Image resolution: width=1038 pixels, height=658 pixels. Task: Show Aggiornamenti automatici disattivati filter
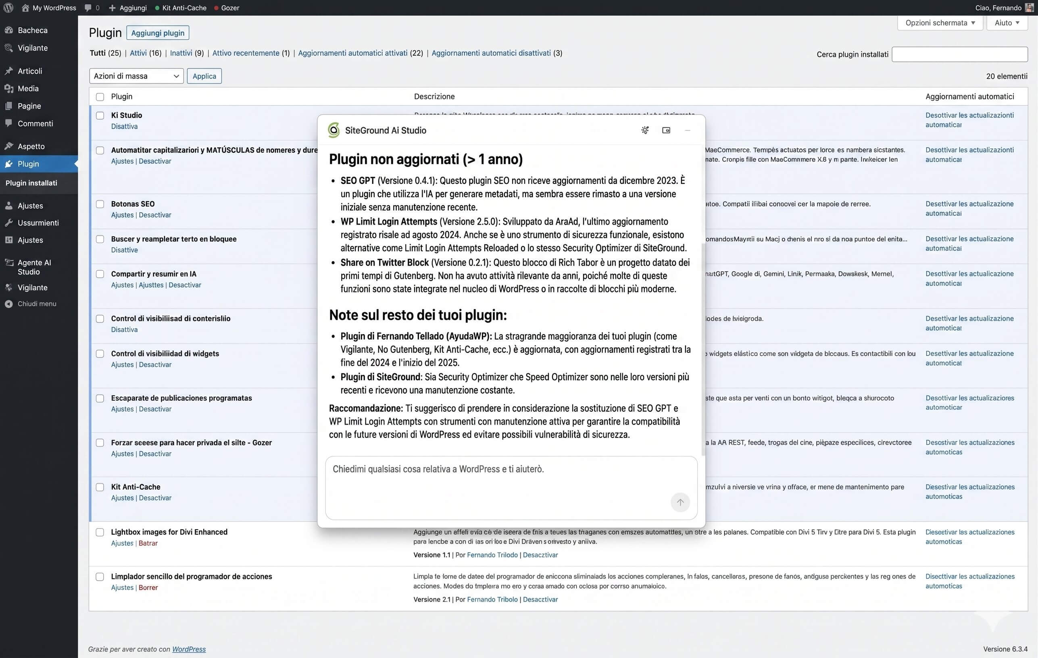[491, 53]
